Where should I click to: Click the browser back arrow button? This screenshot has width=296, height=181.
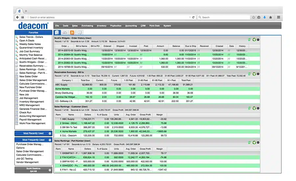[x=17, y=17]
